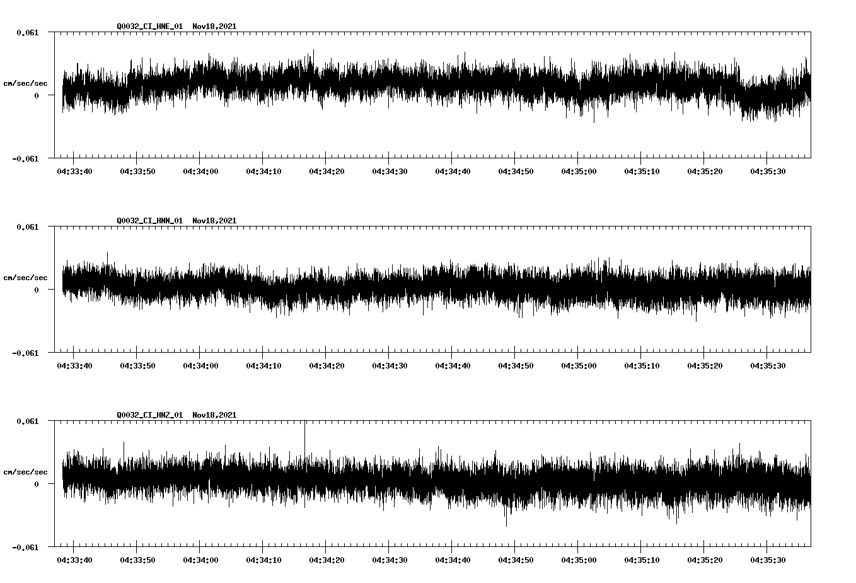Viewport: 856px width, 583px height.
Task: Click the cm/sec/sec label of HNZ plot
Action: 25,472
